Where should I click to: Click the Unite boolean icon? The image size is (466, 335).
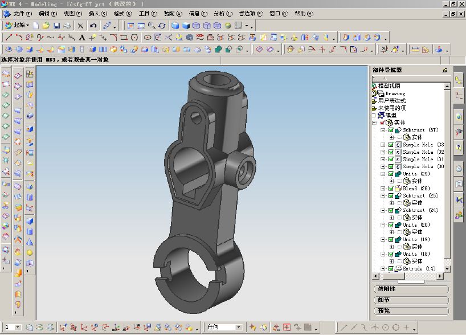pyautogui.click(x=218, y=50)
